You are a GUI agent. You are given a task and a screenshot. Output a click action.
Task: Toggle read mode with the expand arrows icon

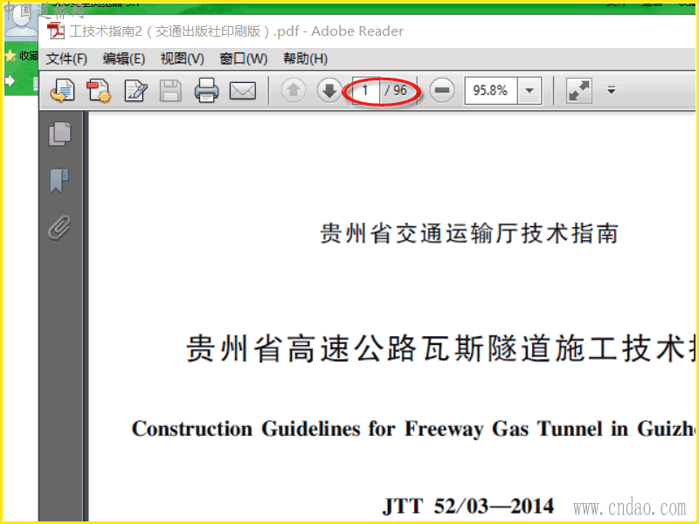point(578,91)
